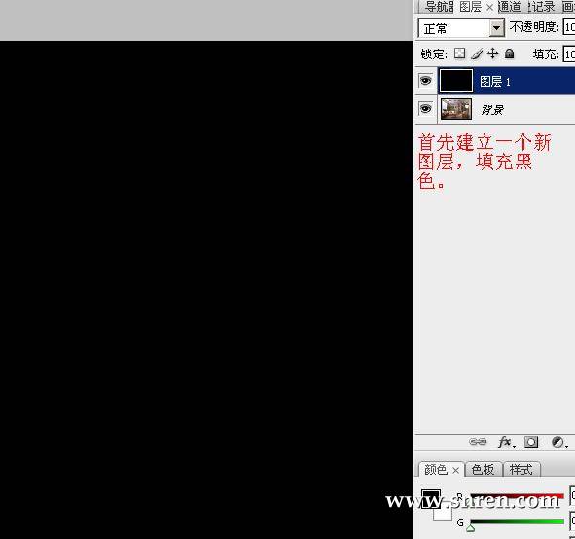Image resolution: width=575 pixels, height=539 pixels.
Task: Click the red R color slider
Action: click(517, 496)
